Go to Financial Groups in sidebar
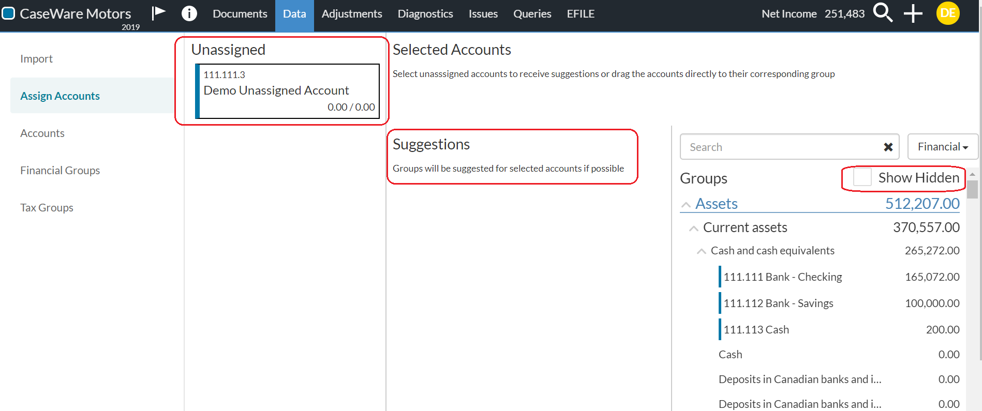Image resolution: width=982 pixels, height=411 pixels. pos(60,171)
